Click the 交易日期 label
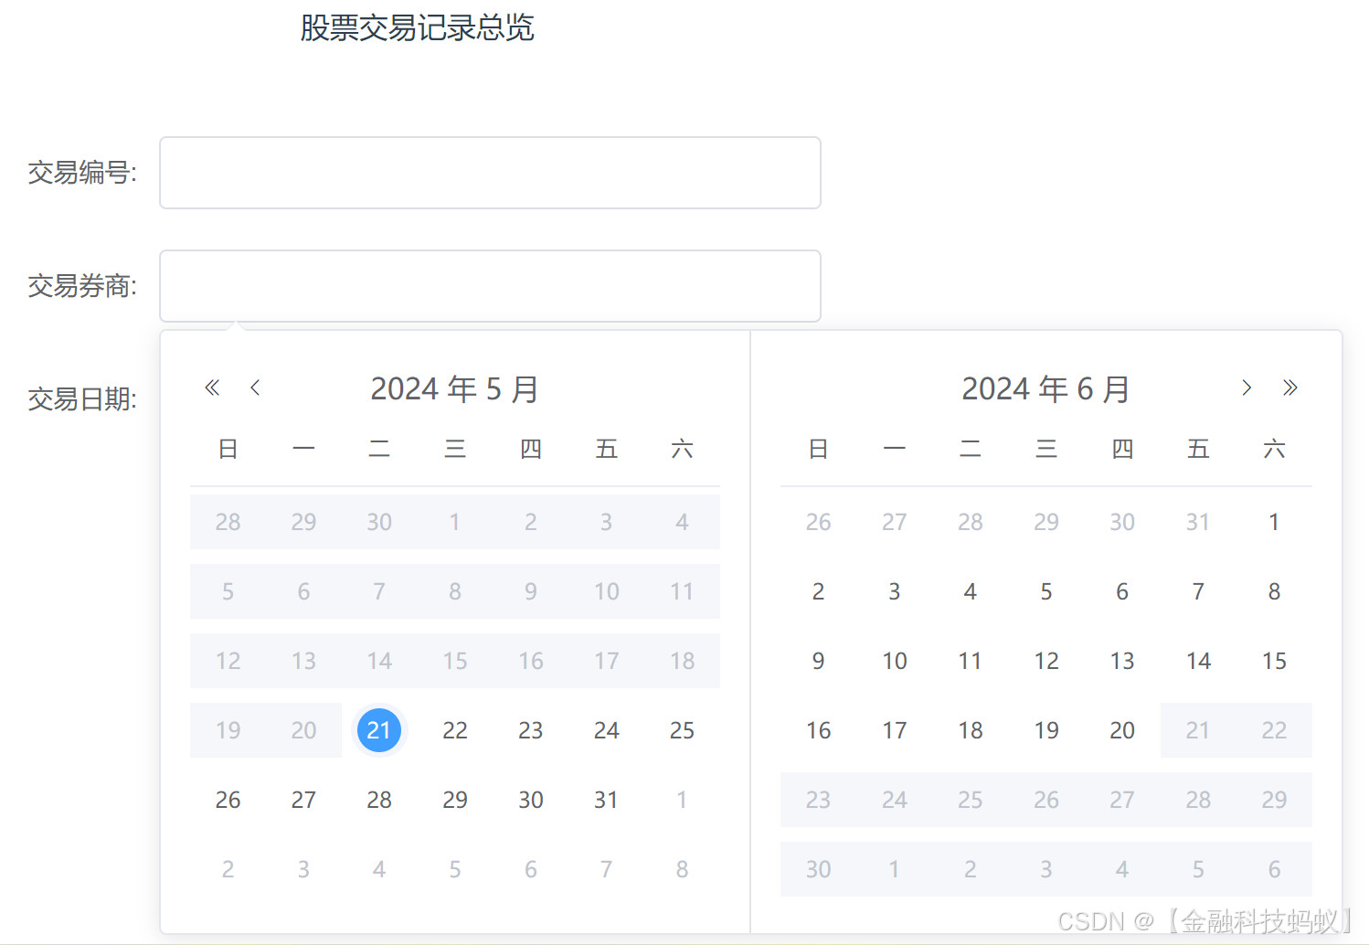Viewport: 1369px width, 945px height. point(82,399)
